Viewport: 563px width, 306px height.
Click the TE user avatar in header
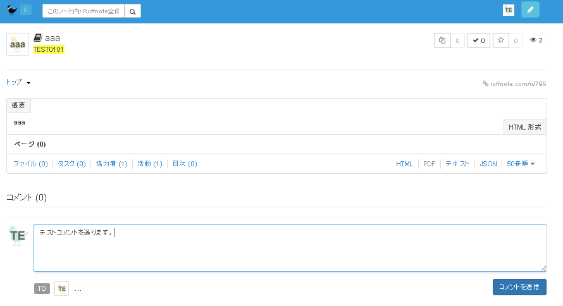(509, 9)
